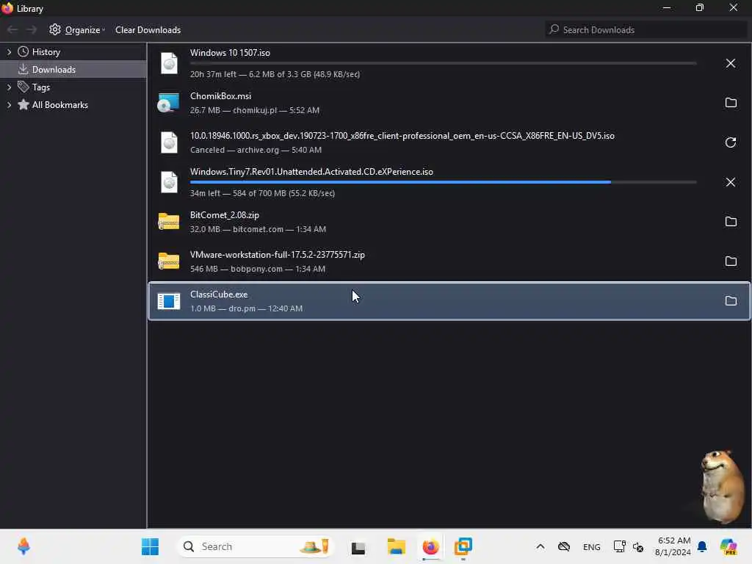Expand the All Bookmarks tree node
The height and width of the screenshot is (564, 752).
click(x=9, y=104)
